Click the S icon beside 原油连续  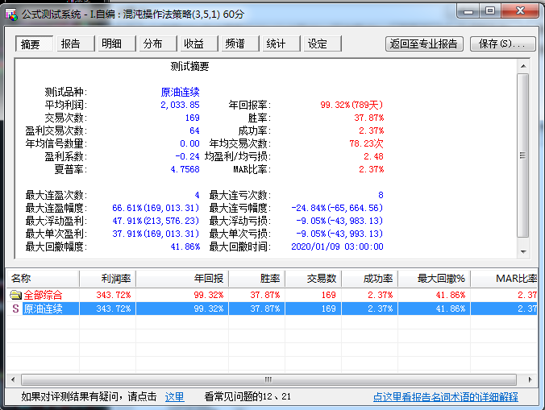tap(15, 309)
